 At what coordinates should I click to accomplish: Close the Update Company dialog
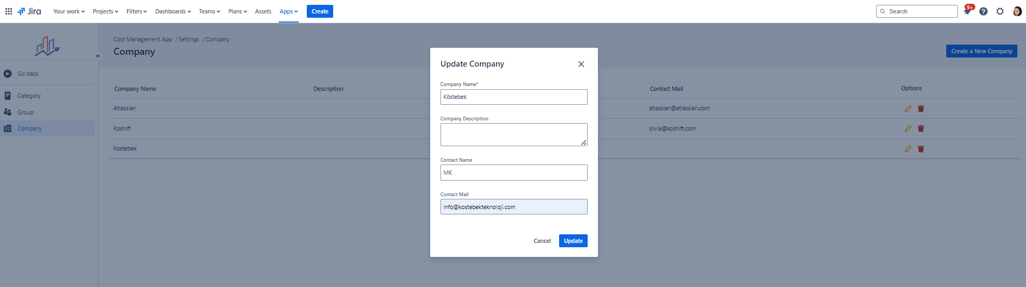(x=581, y=64)
